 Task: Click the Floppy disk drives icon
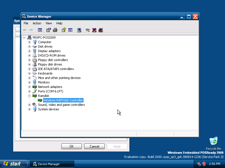coord(34,64)
